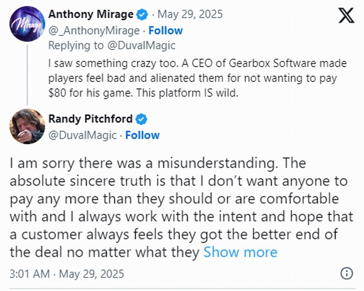Click the 3:01 AM timestamp link
The width and height of the screenshot is (364, 291).
pyautogui.click(x=66, y=274)
